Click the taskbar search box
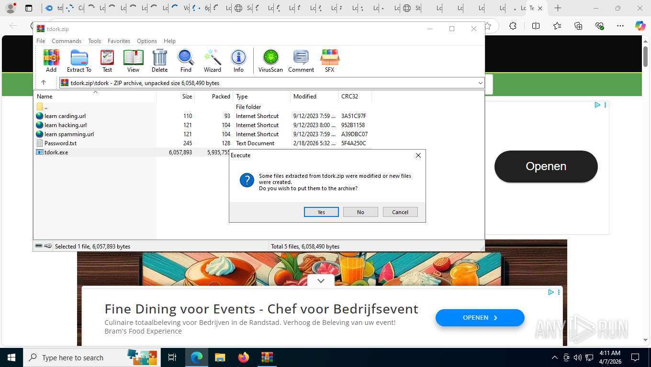The height and width of the screenshot is (367, 651). (x=91, y=357)
